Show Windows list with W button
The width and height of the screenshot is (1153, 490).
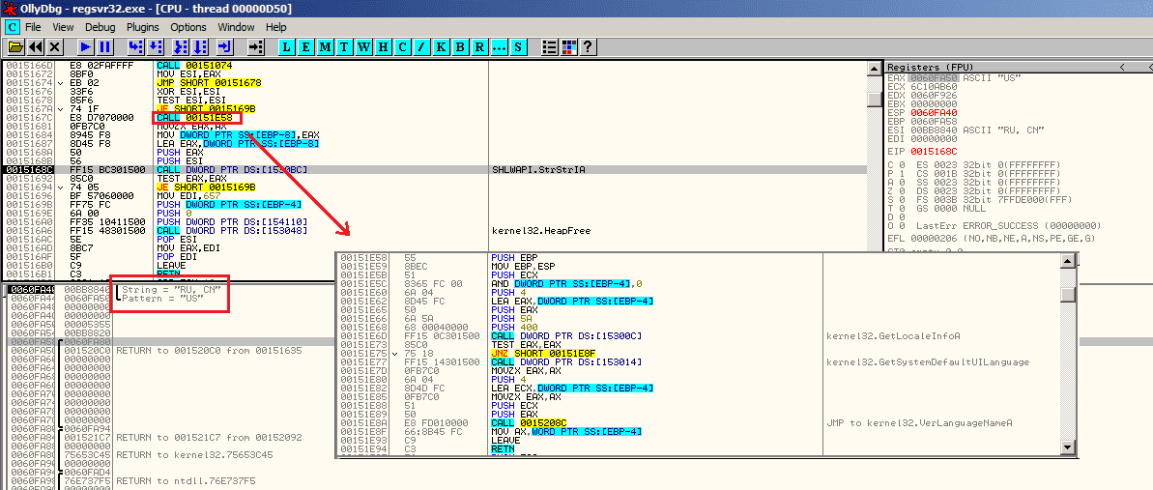(363, 47)
